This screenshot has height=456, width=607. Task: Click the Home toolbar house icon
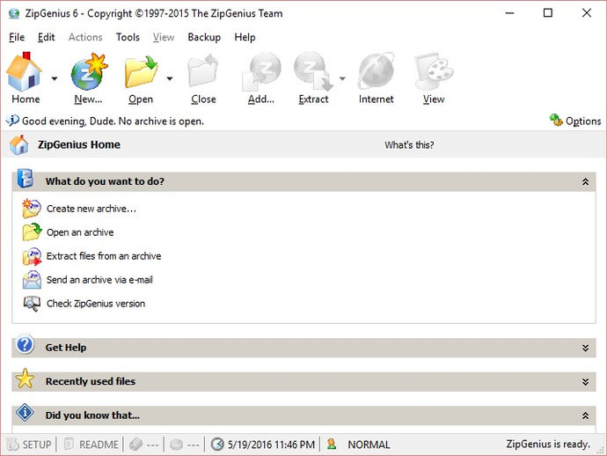24,72
